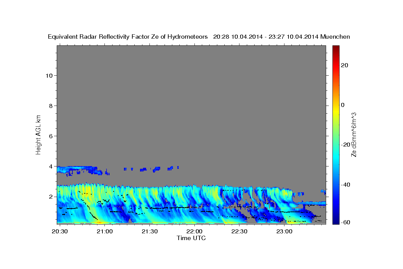Click the colorbar value "20"
Viewport: 403px width, 269px height.
344,65
